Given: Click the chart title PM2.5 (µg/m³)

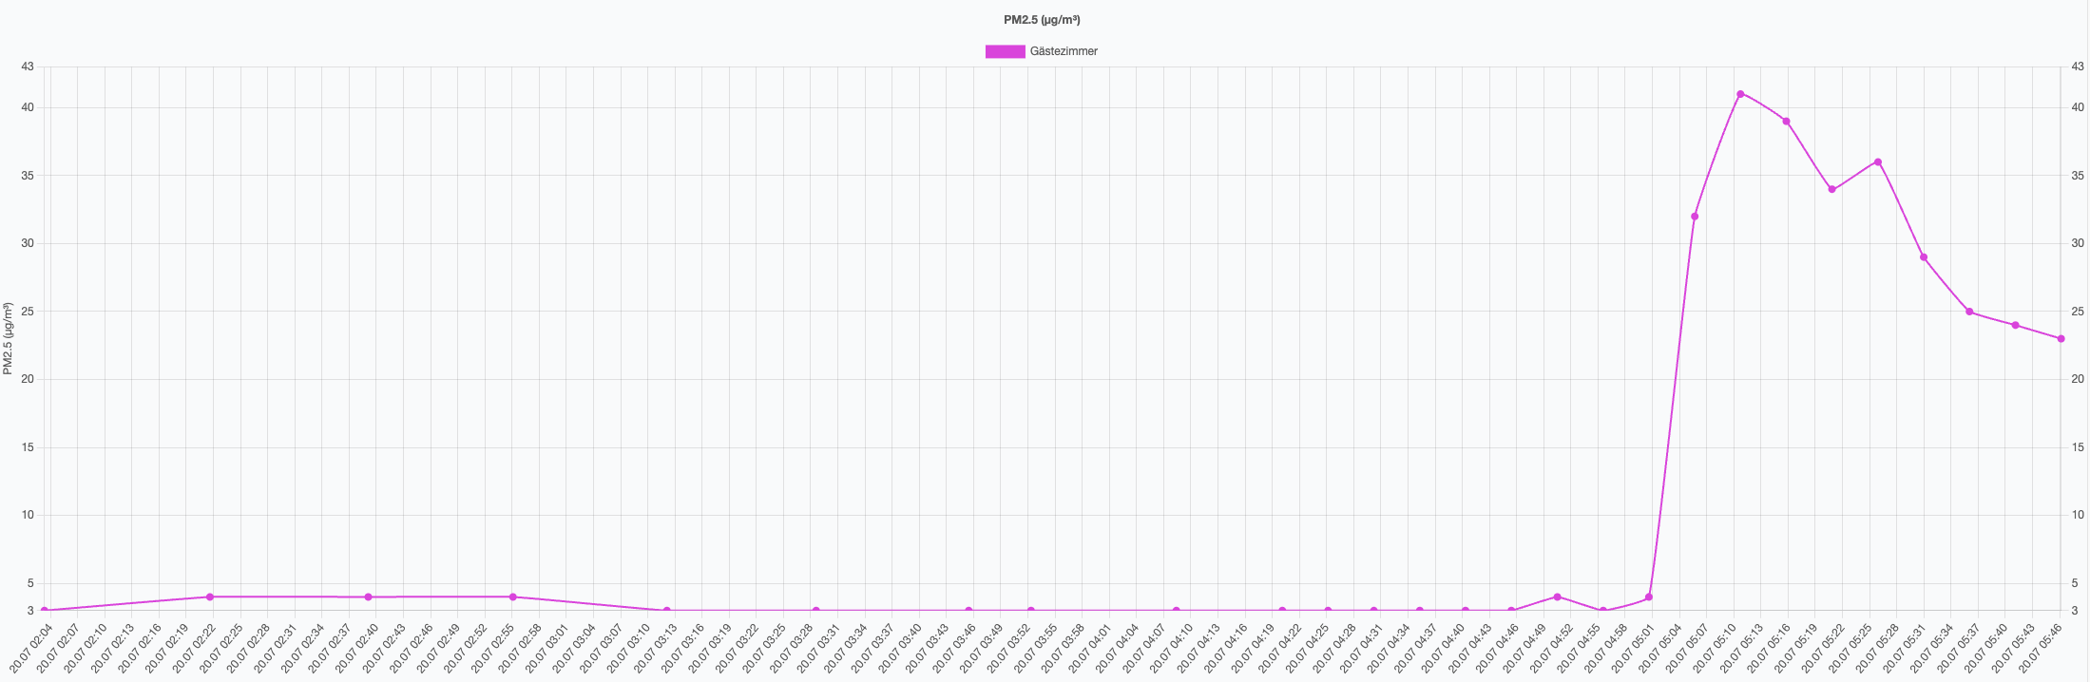Looking at the screenshot, I should [1042, 20].
